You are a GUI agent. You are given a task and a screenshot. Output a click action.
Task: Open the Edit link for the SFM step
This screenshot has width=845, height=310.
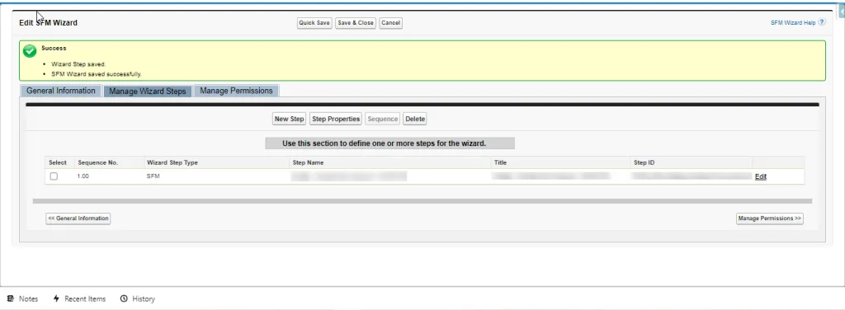(760, 176)
